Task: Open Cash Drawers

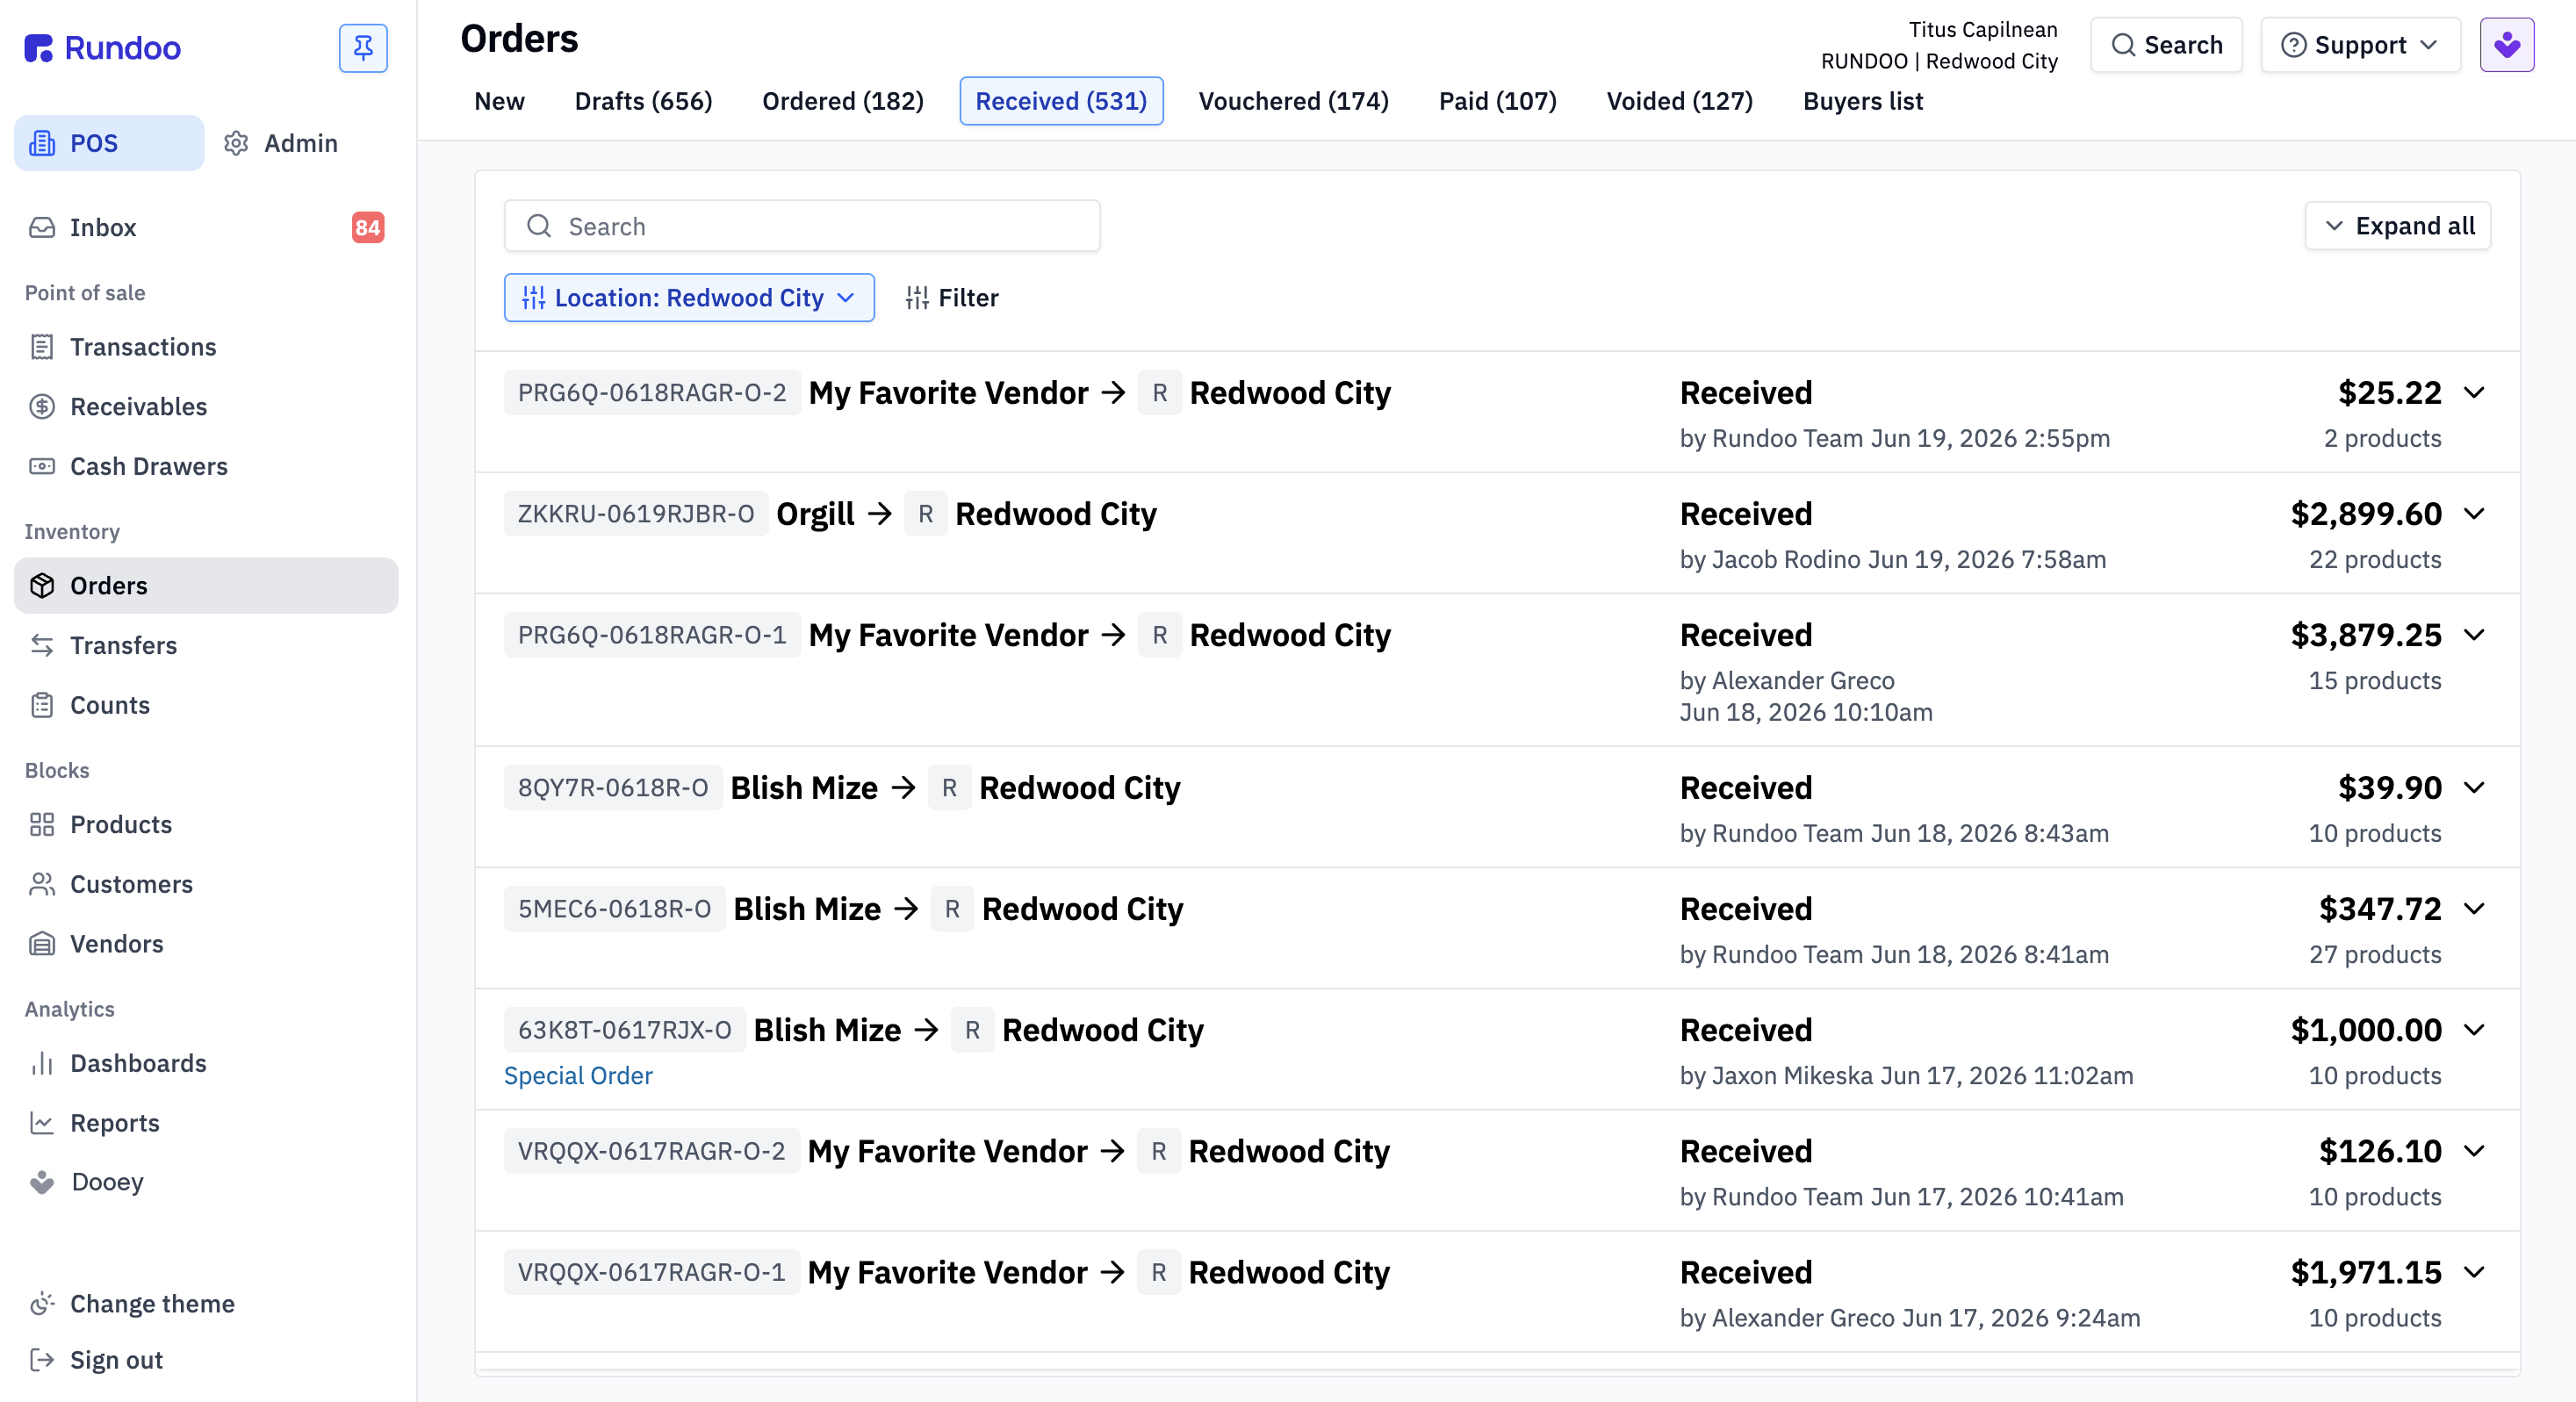Action: (x=206, y=466)
